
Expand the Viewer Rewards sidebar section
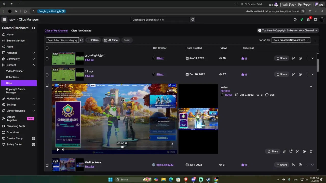[x=33, y=111]
